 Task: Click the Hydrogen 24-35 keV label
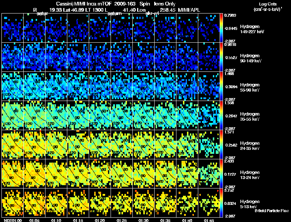coord(250,146)
